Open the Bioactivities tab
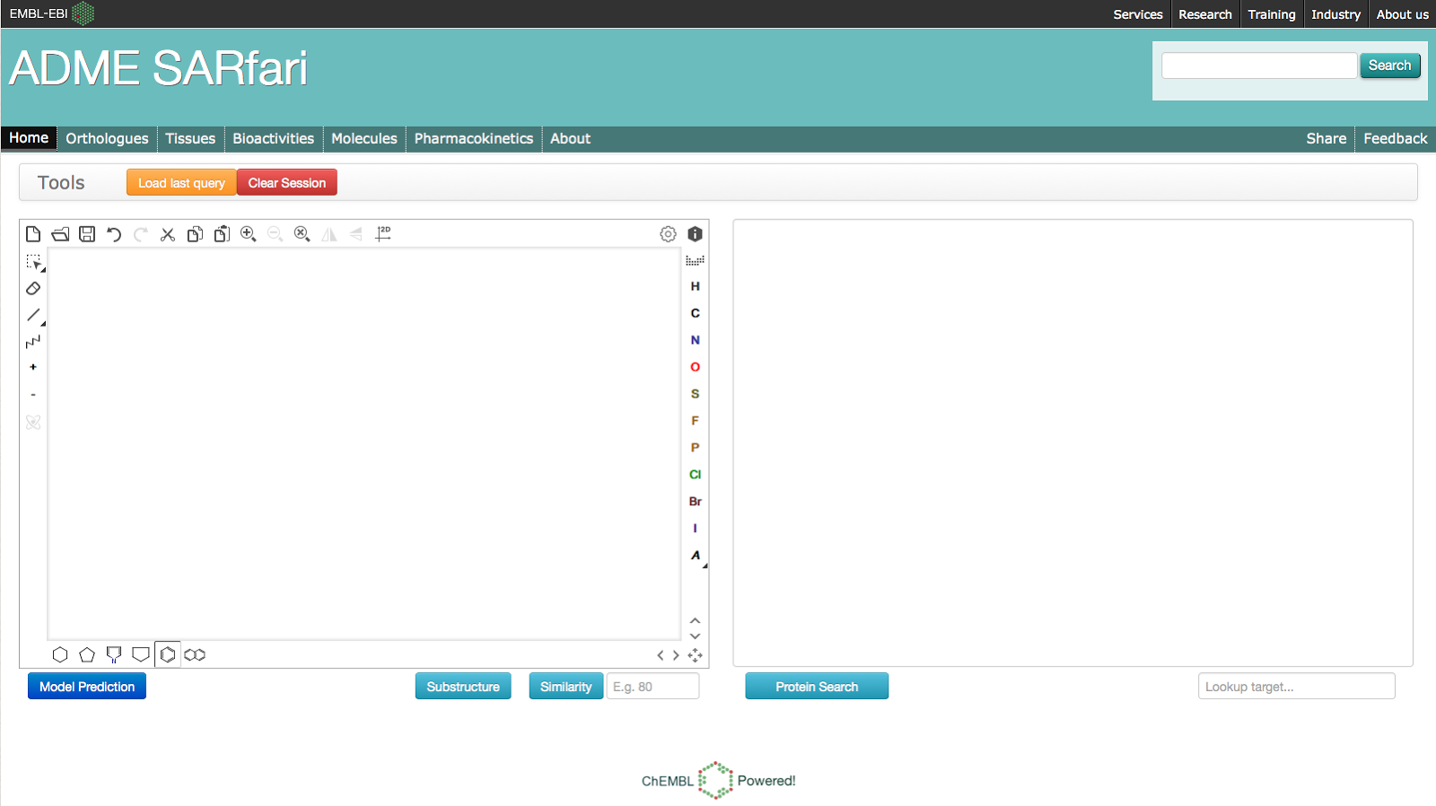Image resolution: width=1436 pixels, height=806 pixels. (273, 138)
